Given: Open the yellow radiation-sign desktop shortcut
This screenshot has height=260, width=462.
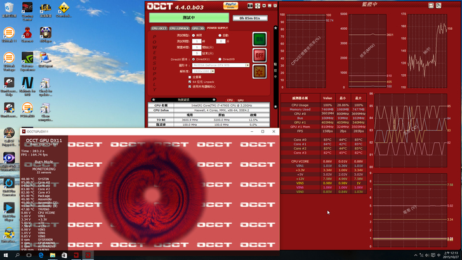Looking at the screenshot, I should pyautogui.click(x=63, y=10).
